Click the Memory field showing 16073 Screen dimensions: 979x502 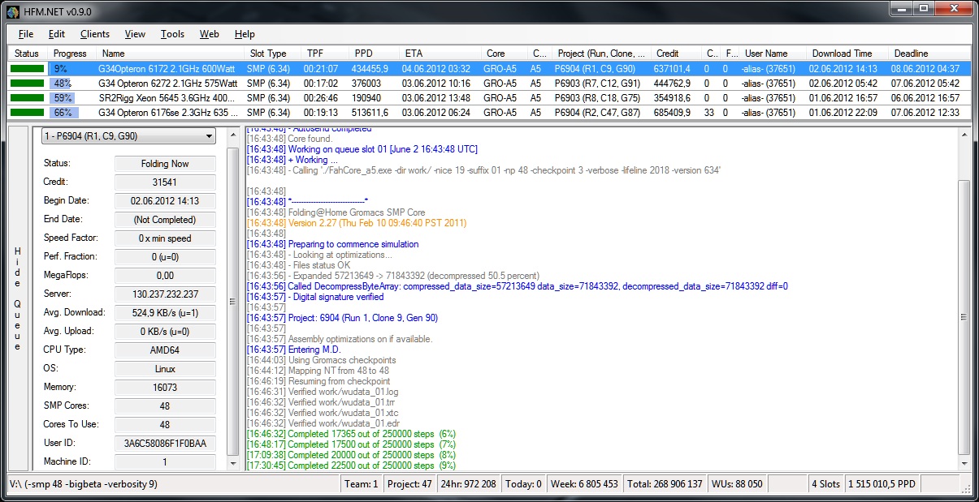pos(165,388)
